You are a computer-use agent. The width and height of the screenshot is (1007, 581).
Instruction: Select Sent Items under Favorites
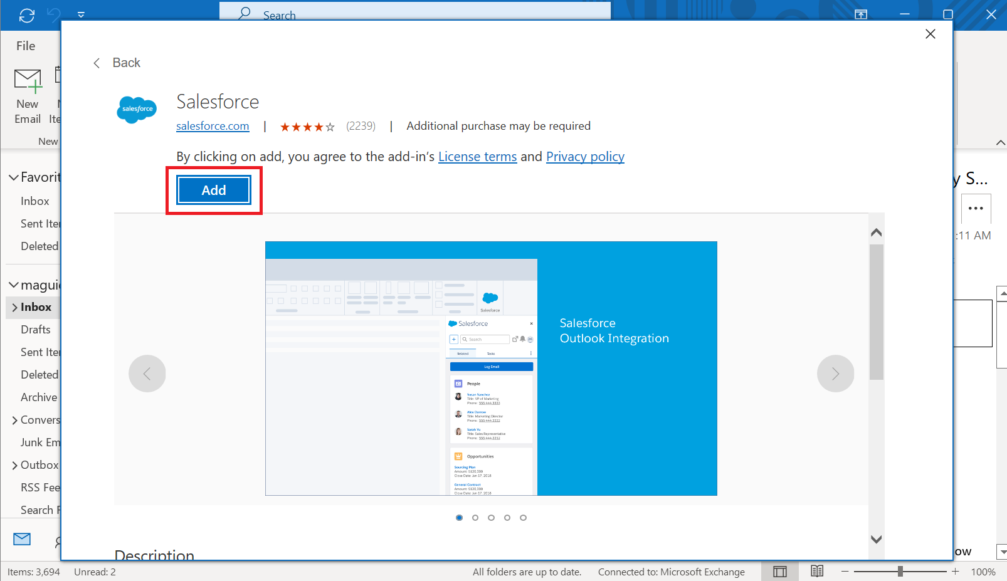[x=40, y=224]
